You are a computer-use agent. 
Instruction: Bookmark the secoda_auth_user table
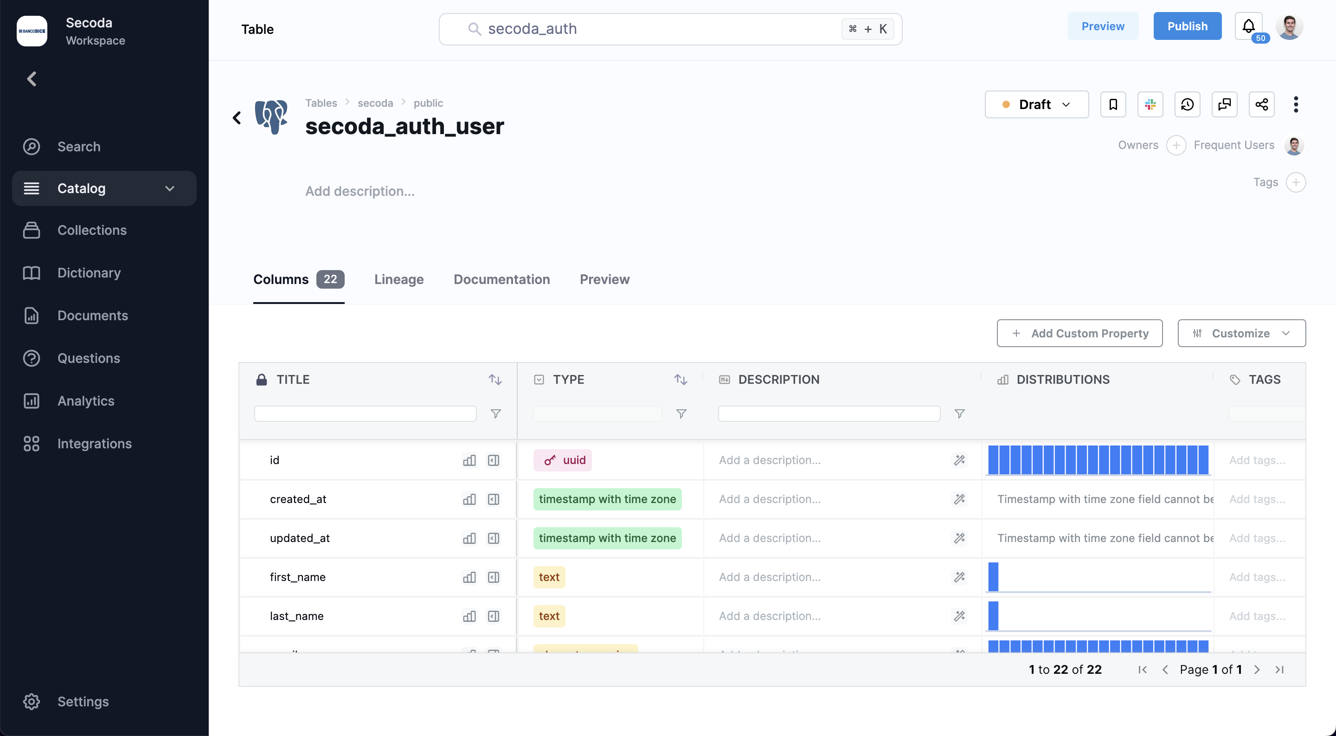click(x=1113, y=104)
